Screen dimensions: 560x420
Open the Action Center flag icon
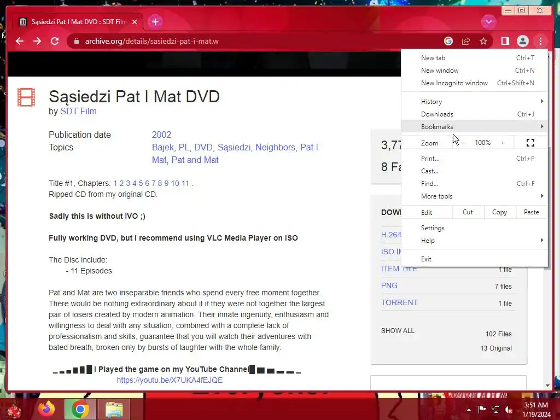coord(482,410)
